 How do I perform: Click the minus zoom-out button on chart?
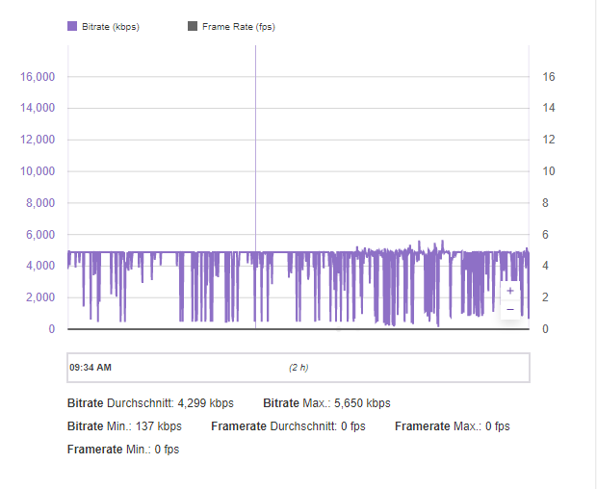(510, 310)
